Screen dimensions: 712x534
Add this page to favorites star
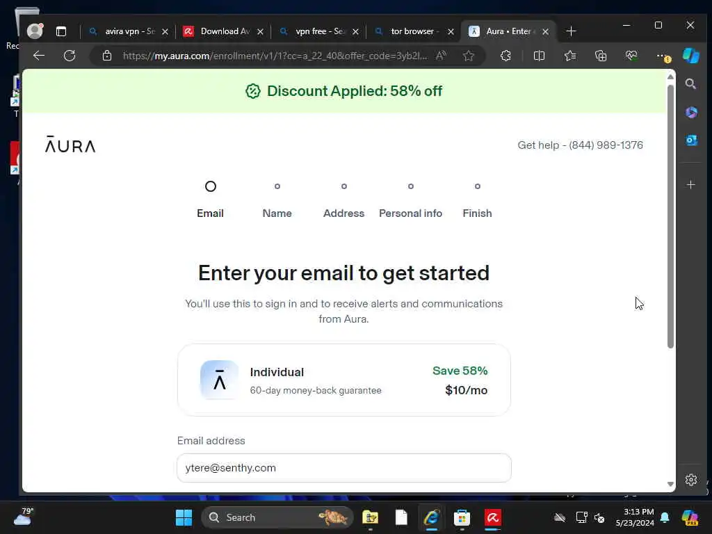[469, 56]
